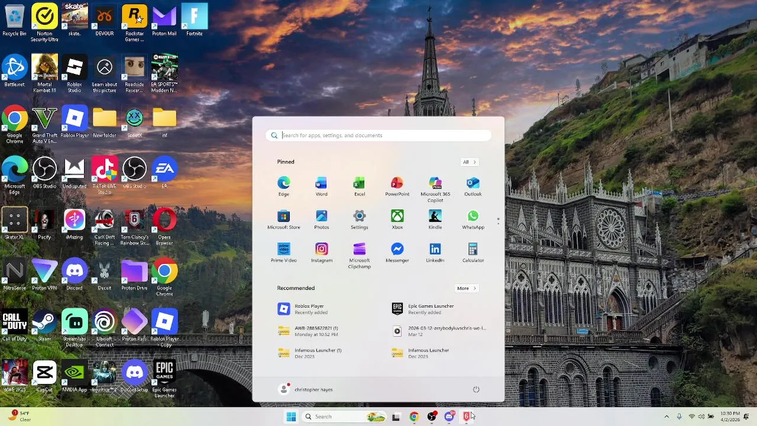Open Settings in the Start menu
Image resolution: width=757 pixels, height=426 pixels.
(359, 220)
